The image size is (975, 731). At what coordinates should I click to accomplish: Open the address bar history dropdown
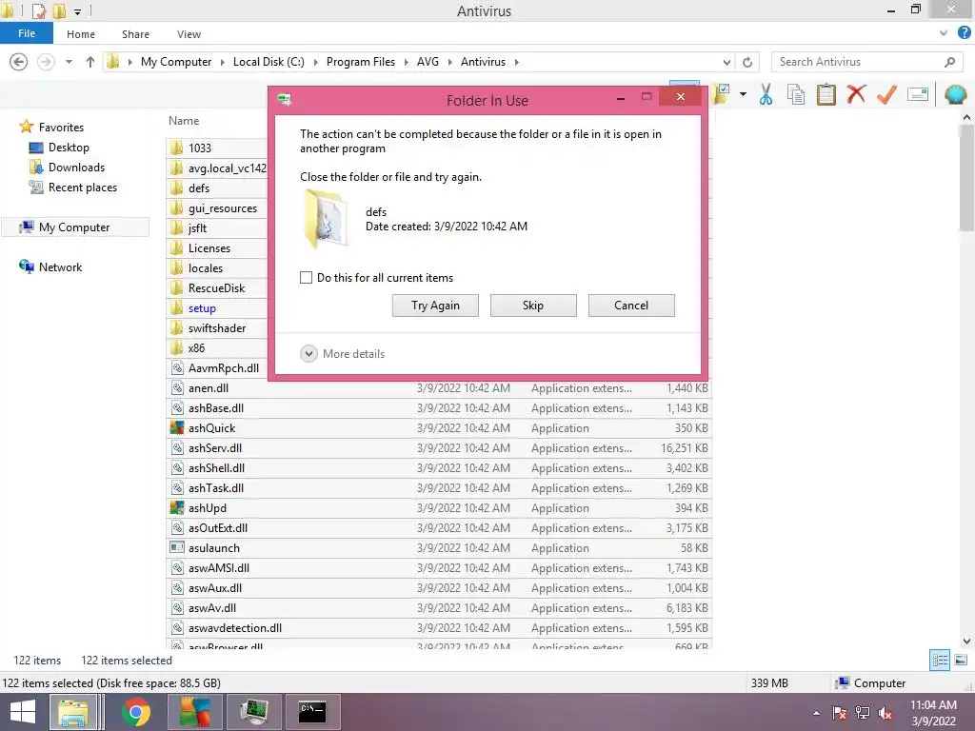[726, 62]
